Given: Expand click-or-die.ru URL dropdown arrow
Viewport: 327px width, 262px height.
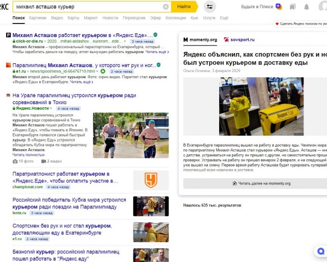Looking at the screenshot, I should pyautogui.click(x=125, y=41).
